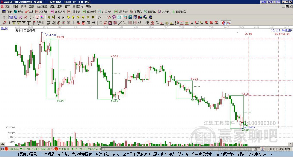This screenshot has height=157, width=293.
Task: Click the 客服 button in title bar
Action: [264, 2]
